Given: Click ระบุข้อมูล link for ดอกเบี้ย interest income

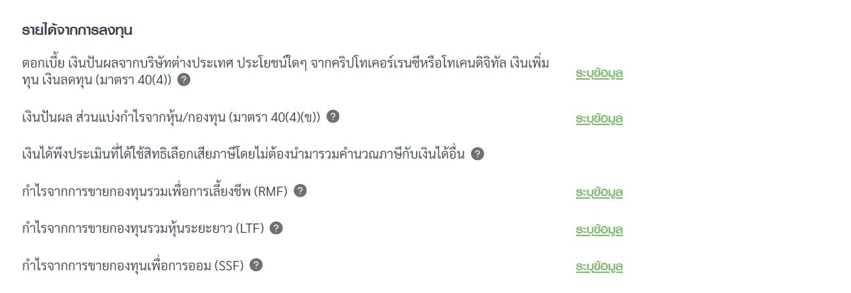Looking at the screenshot, I should [599, 74].
